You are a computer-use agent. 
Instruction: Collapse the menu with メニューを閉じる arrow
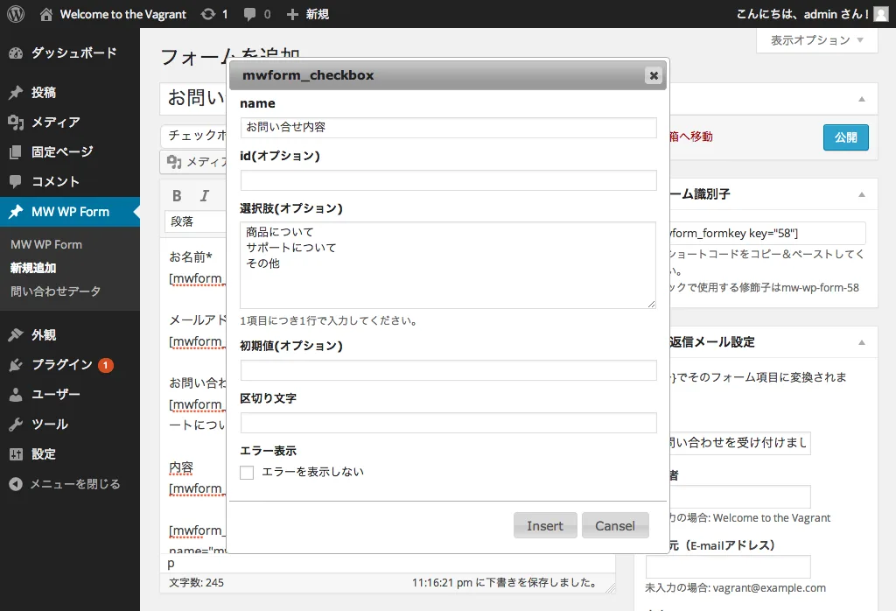[16, 484]
